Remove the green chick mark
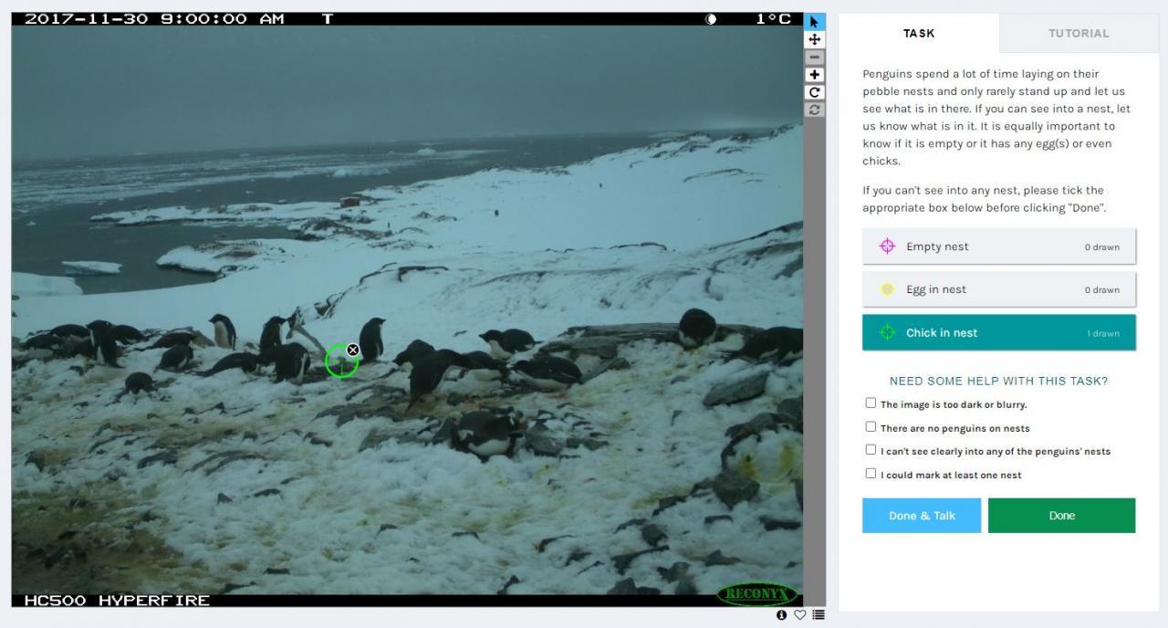This screenshot has height=628, width=1168. tap(353, 350)
